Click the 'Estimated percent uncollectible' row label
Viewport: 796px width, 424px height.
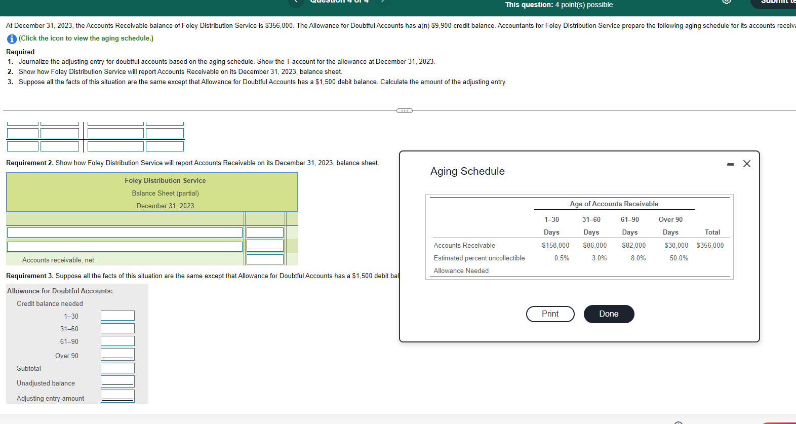pyautogui.click(x=479, y=258)
